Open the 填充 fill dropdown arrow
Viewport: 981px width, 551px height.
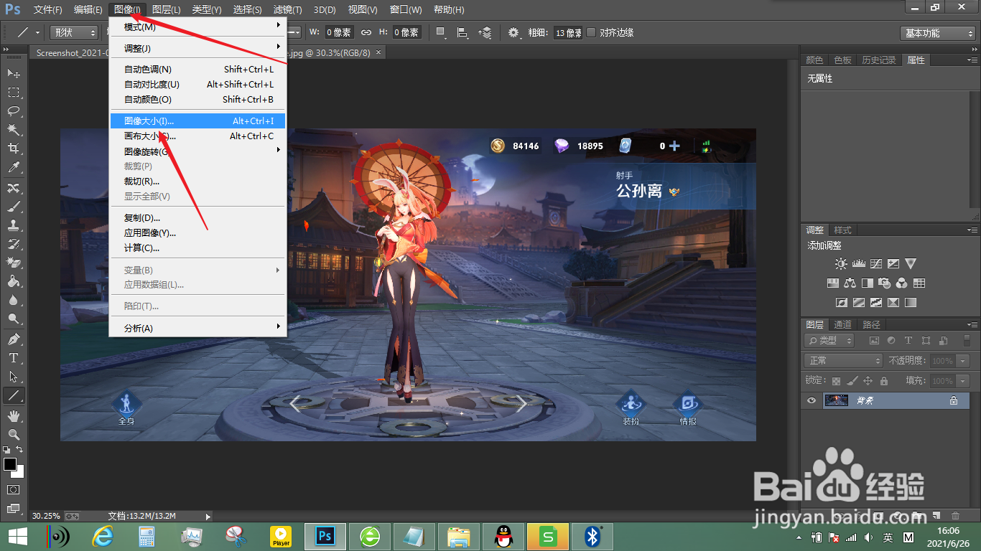(x=962, y=381)
